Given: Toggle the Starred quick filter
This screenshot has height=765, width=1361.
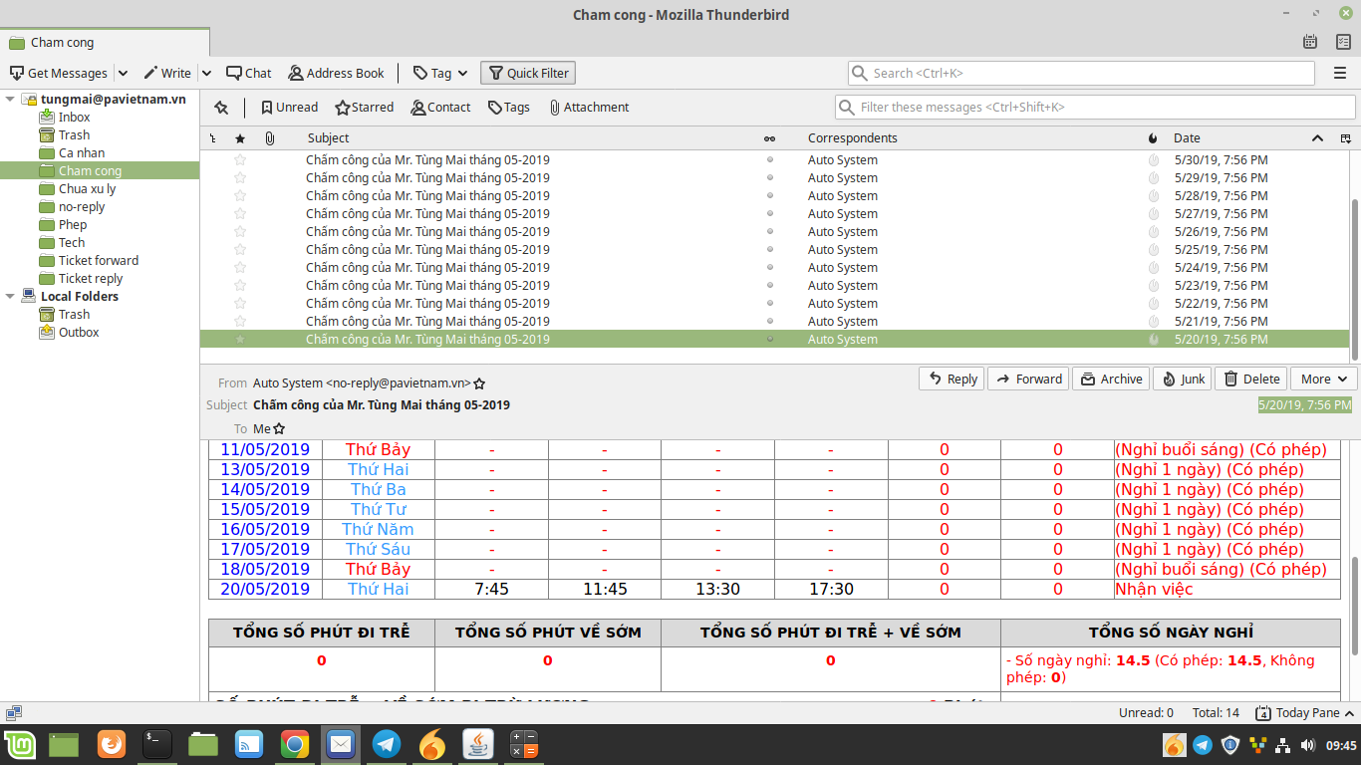Looking at the screenshot, I should (364, 108).
